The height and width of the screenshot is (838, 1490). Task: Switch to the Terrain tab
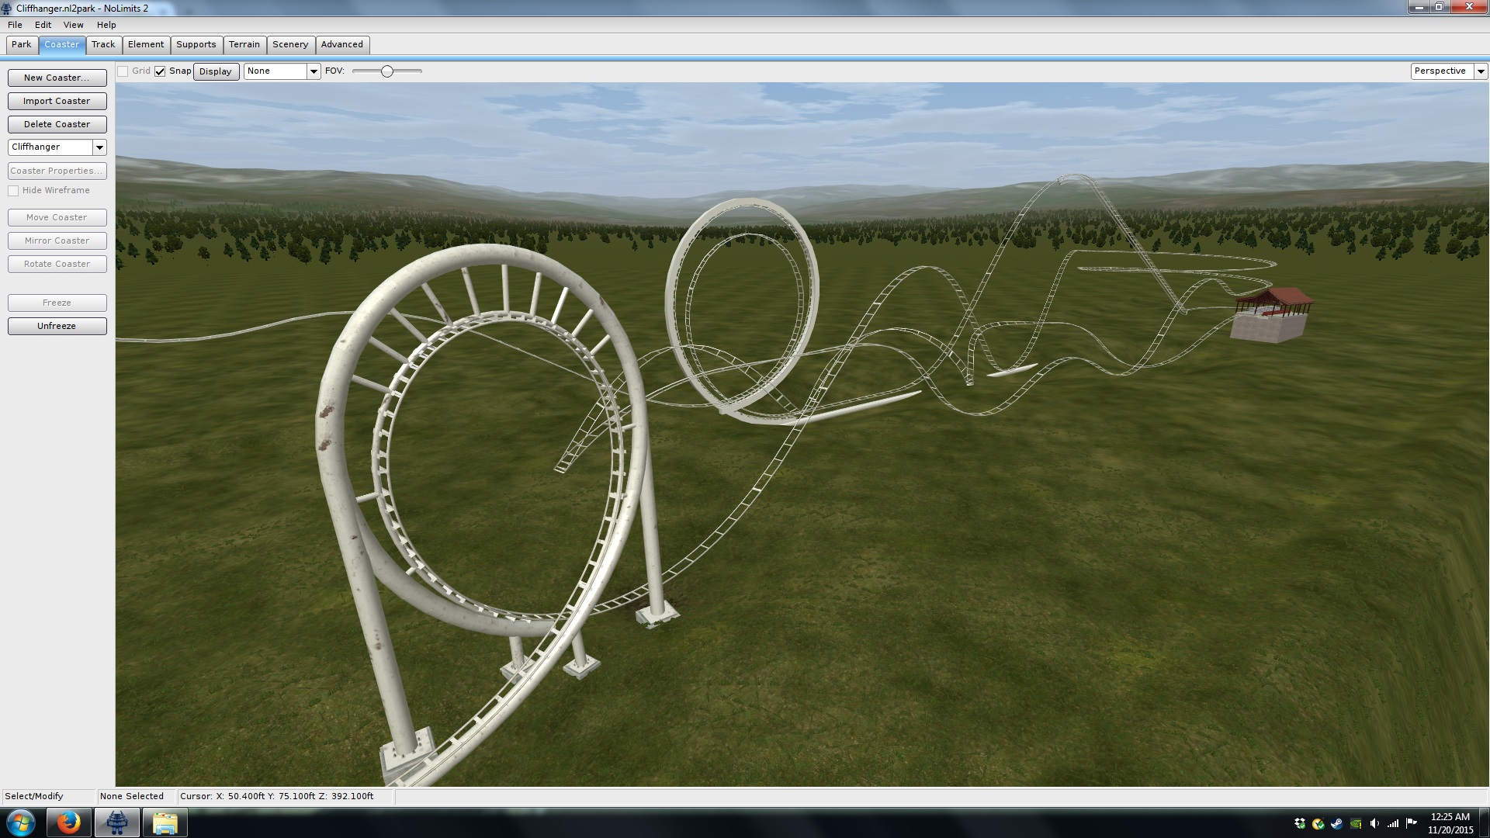(244, 45)
